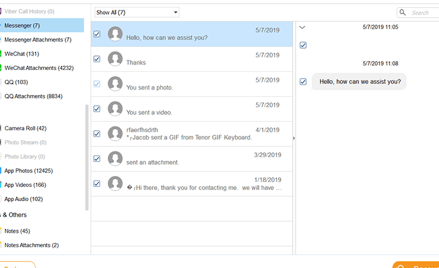This screenshot has width=439, height=268.
Task: Collapse the message group chevron at 11:05
Action: 302,27
